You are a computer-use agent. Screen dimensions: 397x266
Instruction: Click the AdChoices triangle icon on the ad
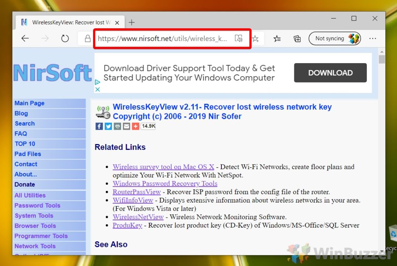[97, 82]
